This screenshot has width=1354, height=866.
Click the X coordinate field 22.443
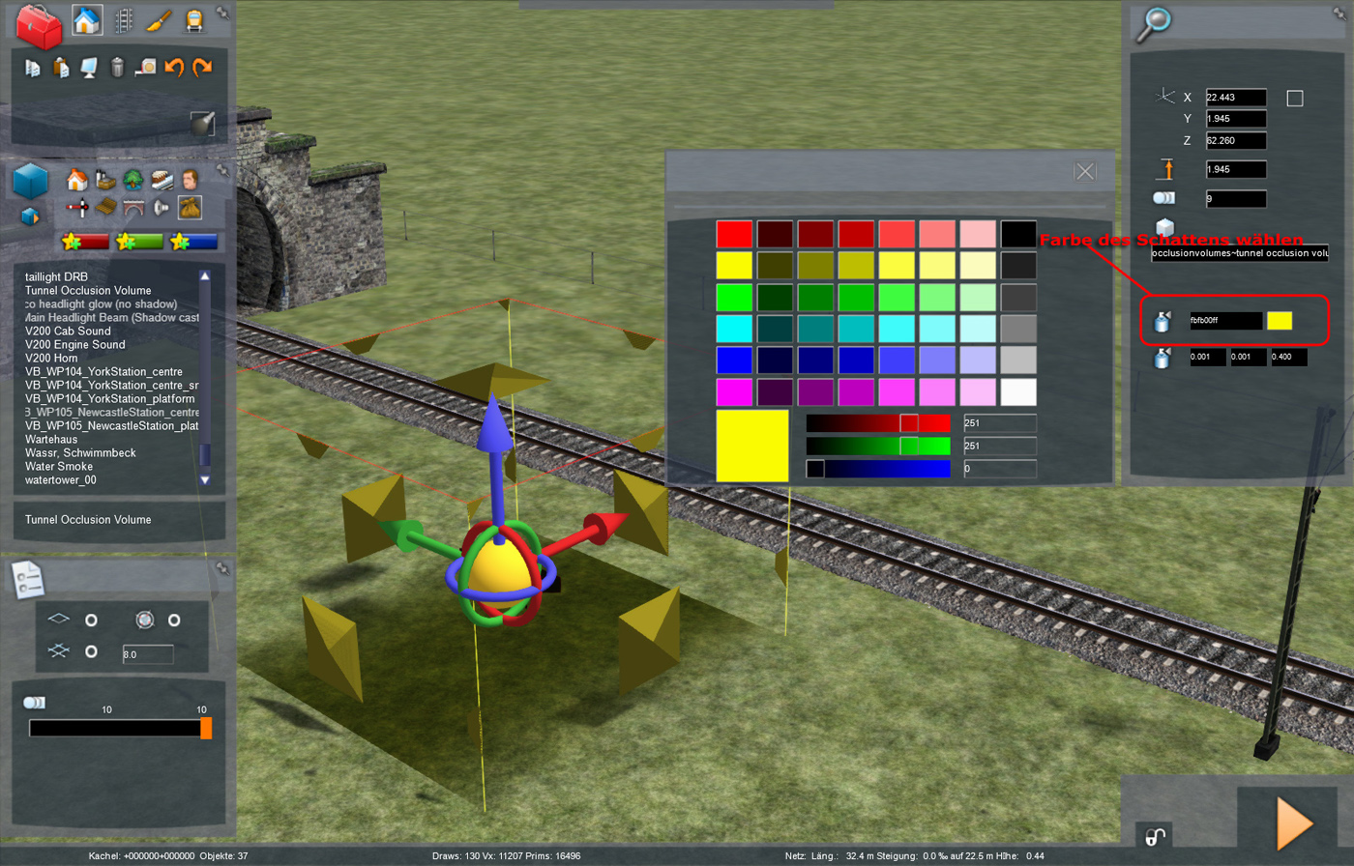(x=1236, y=98)
